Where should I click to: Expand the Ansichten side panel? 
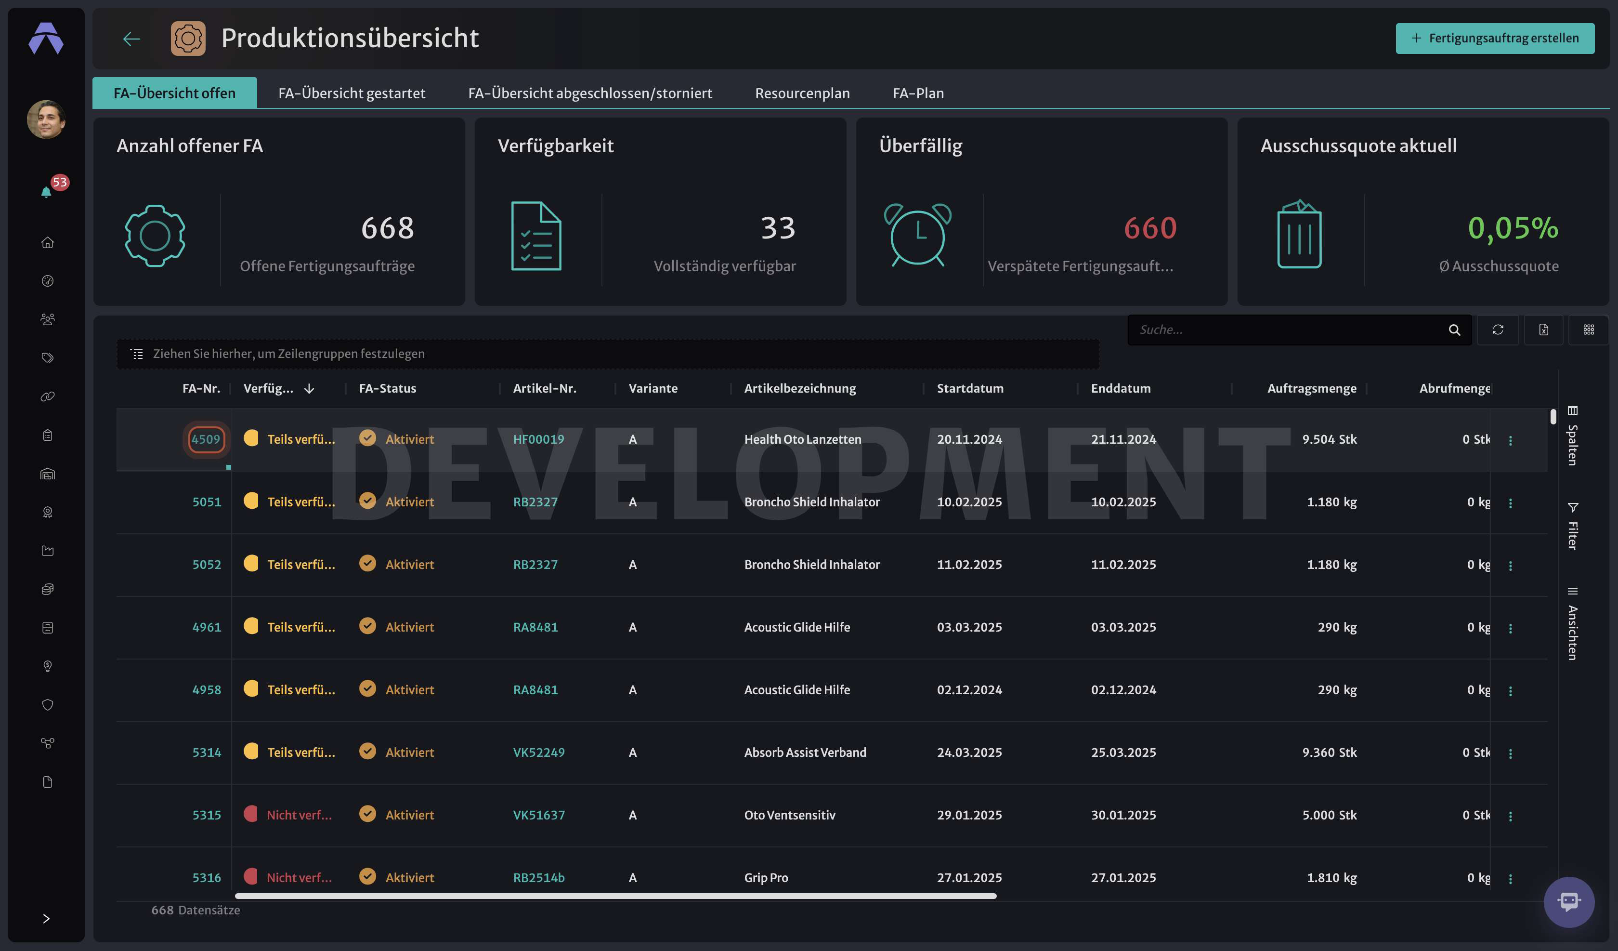tap(1572, 623)
